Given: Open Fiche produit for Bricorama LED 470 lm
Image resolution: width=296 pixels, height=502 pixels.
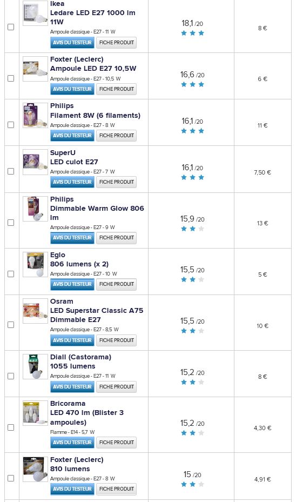Looking at the screenshot, I should tap(117, 443).
